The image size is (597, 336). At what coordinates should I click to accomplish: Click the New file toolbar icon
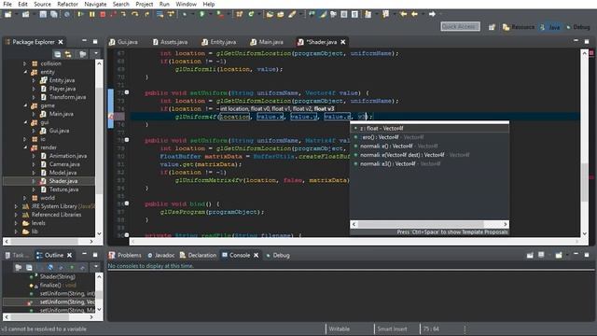[x=7, y=14]
